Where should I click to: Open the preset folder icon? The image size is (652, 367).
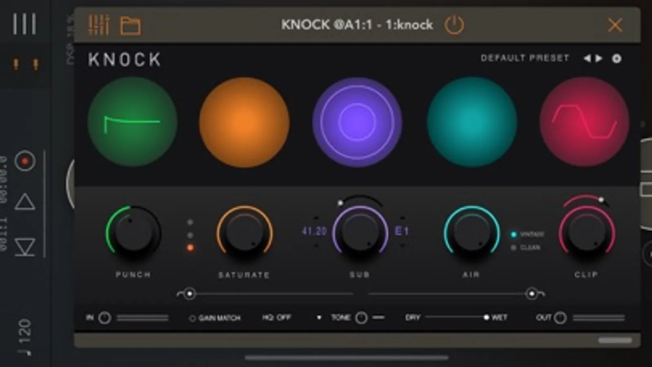(x=130, y=26)
